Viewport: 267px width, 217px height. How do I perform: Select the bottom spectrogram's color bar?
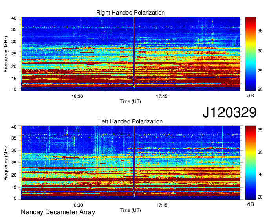click(251, 163)
